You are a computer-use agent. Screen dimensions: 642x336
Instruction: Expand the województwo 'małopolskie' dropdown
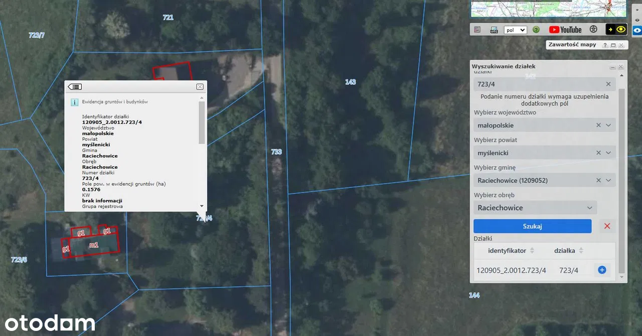point(608,125)
